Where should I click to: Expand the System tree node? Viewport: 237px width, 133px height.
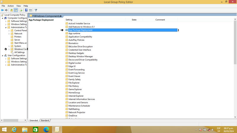click(9, 46)
